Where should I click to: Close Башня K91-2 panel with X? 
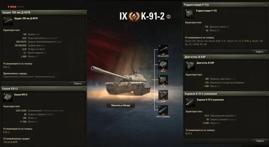pos(84,88)
